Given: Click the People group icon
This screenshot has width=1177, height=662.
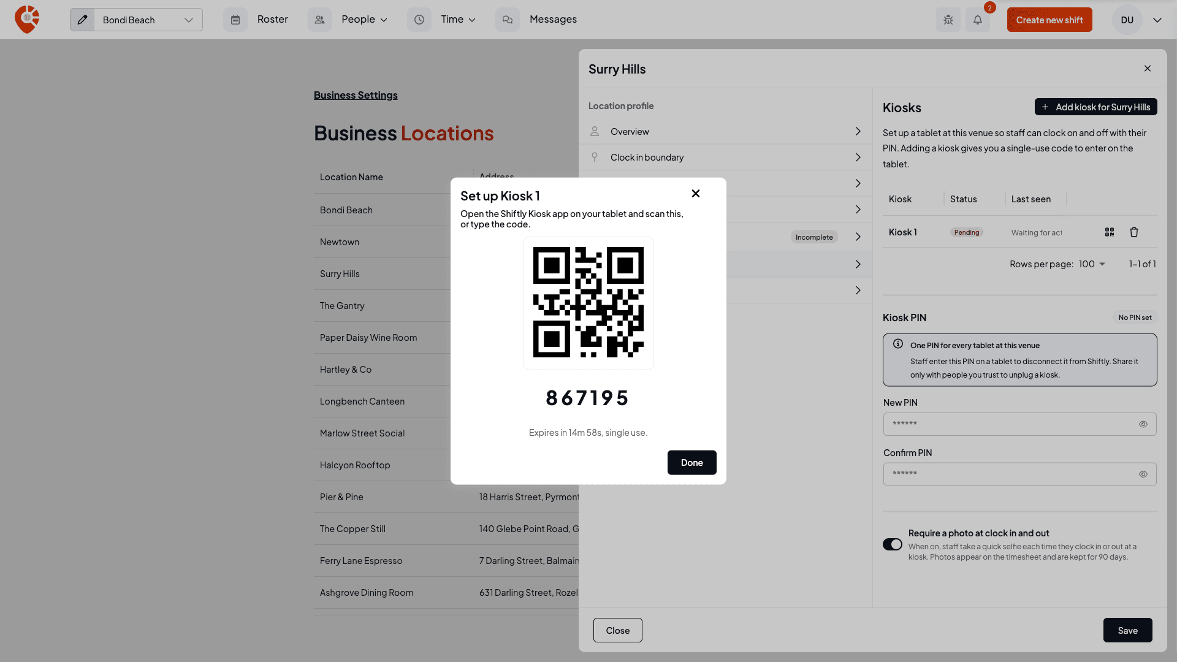Looking at the screenshot, I should click(319, 20).
